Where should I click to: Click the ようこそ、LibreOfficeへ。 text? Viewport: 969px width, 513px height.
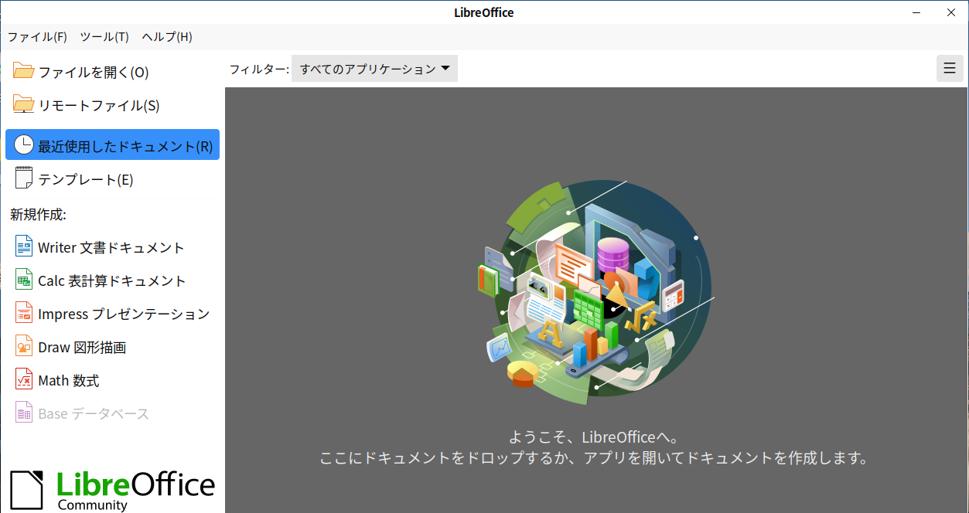[595, 437]
